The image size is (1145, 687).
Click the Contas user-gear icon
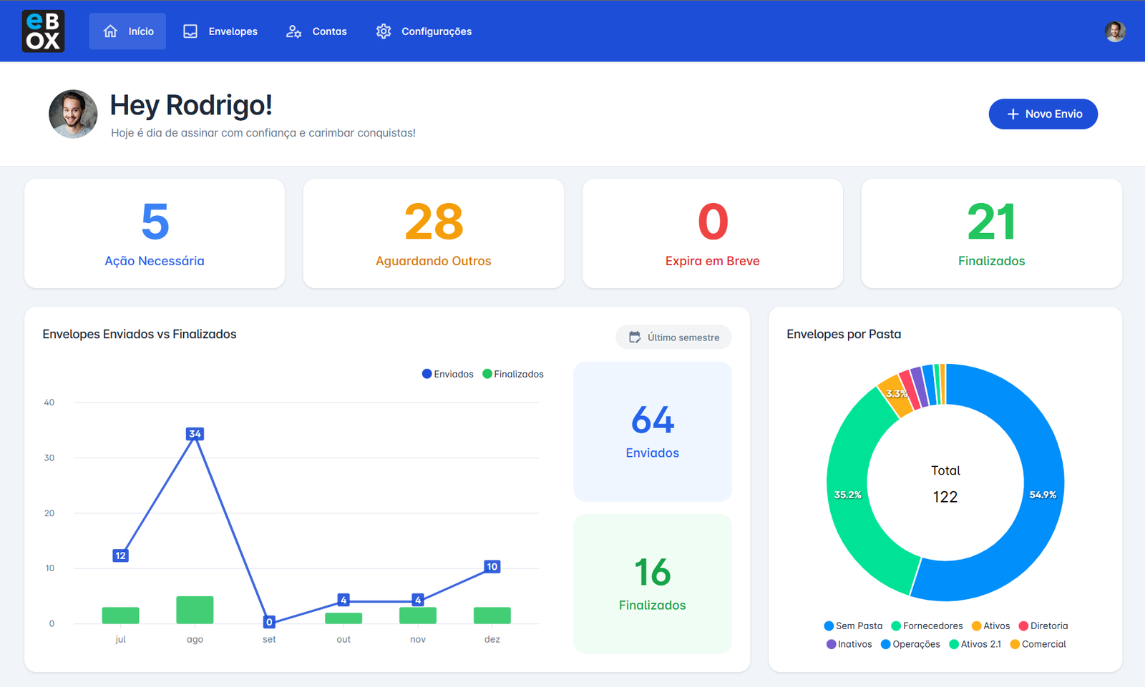point(293,31)
